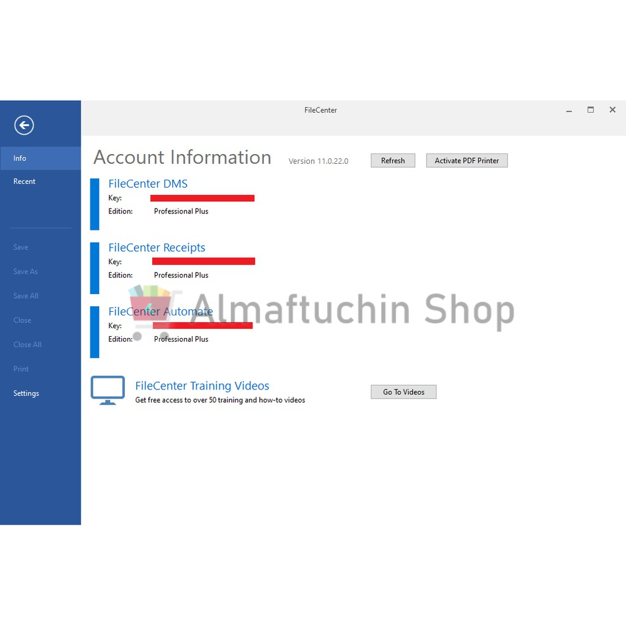Click the FileCenter window title text

point(320,110)
